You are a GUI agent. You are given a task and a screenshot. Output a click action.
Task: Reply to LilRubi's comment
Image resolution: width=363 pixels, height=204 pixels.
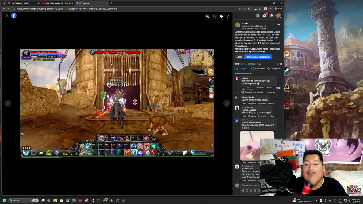click(259, 87)
